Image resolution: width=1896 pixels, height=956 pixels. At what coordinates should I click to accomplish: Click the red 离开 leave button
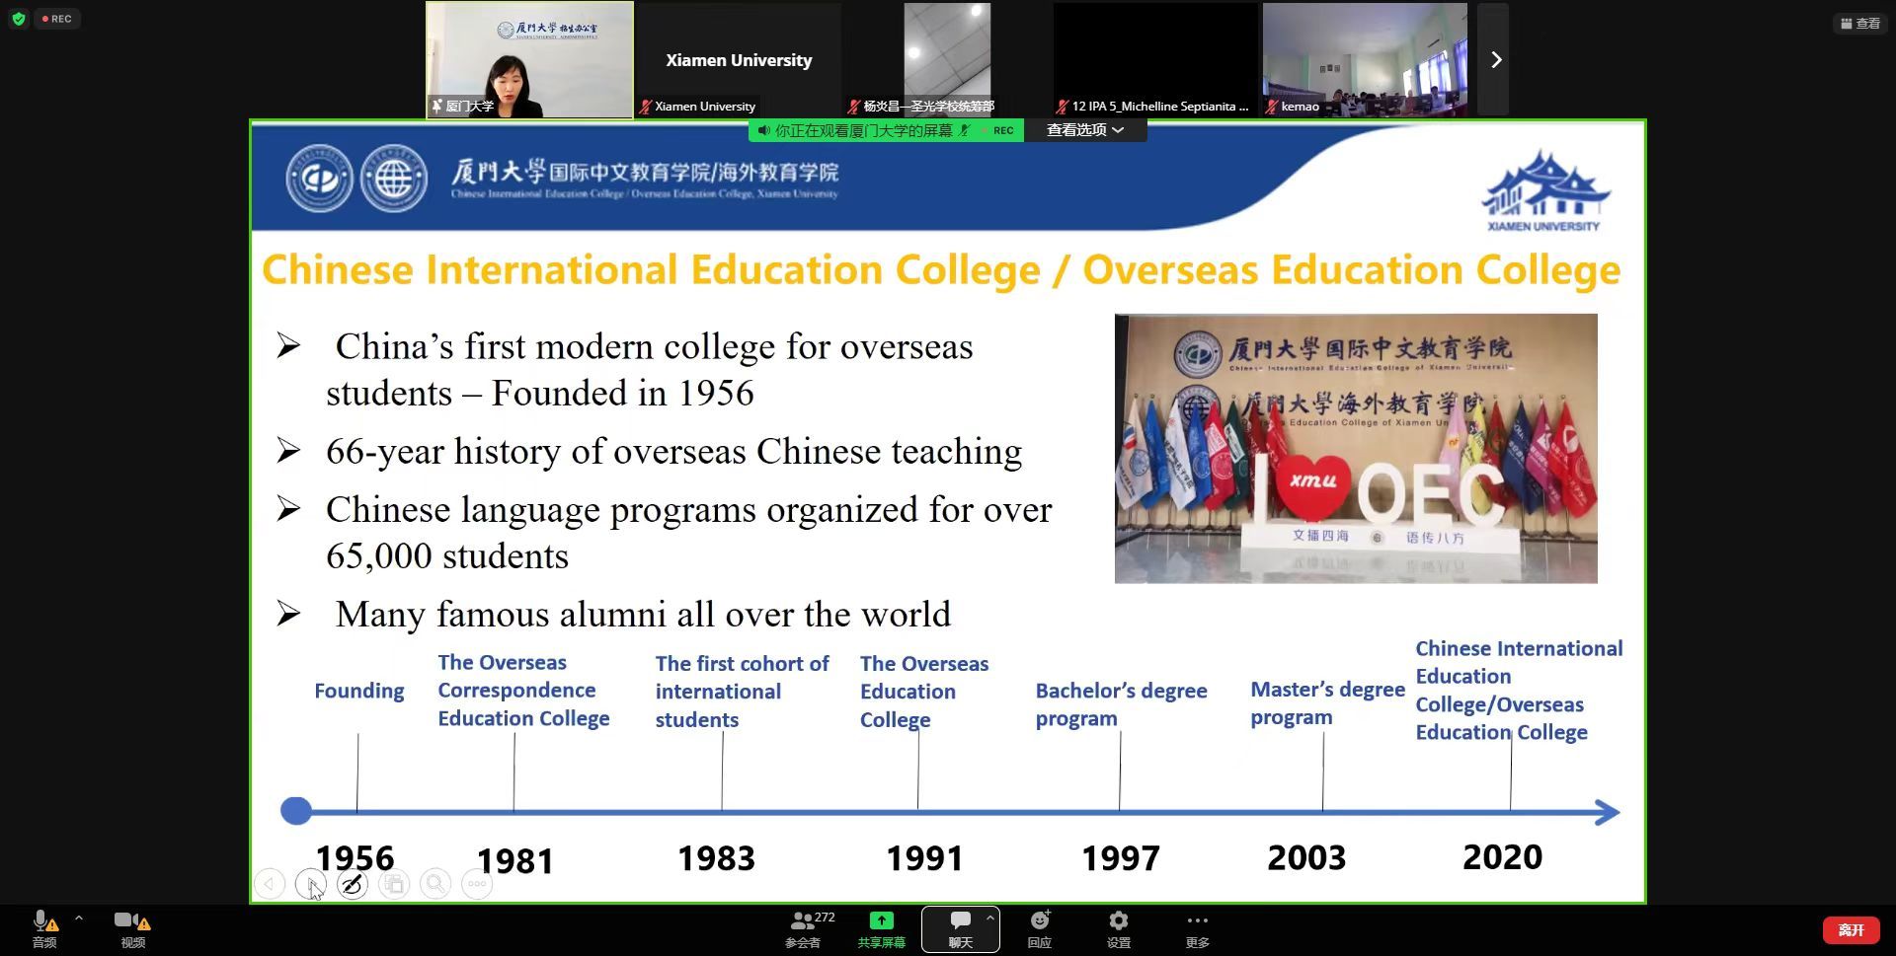(1851, 929)
